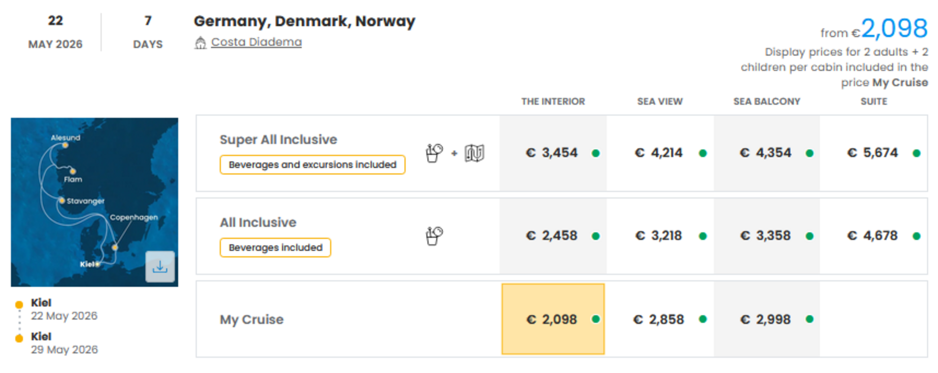Viewport: 938px width, 373px height.
Task: Click the beverages icon in Super All Inclusive
Action: (x=434, y=153)
